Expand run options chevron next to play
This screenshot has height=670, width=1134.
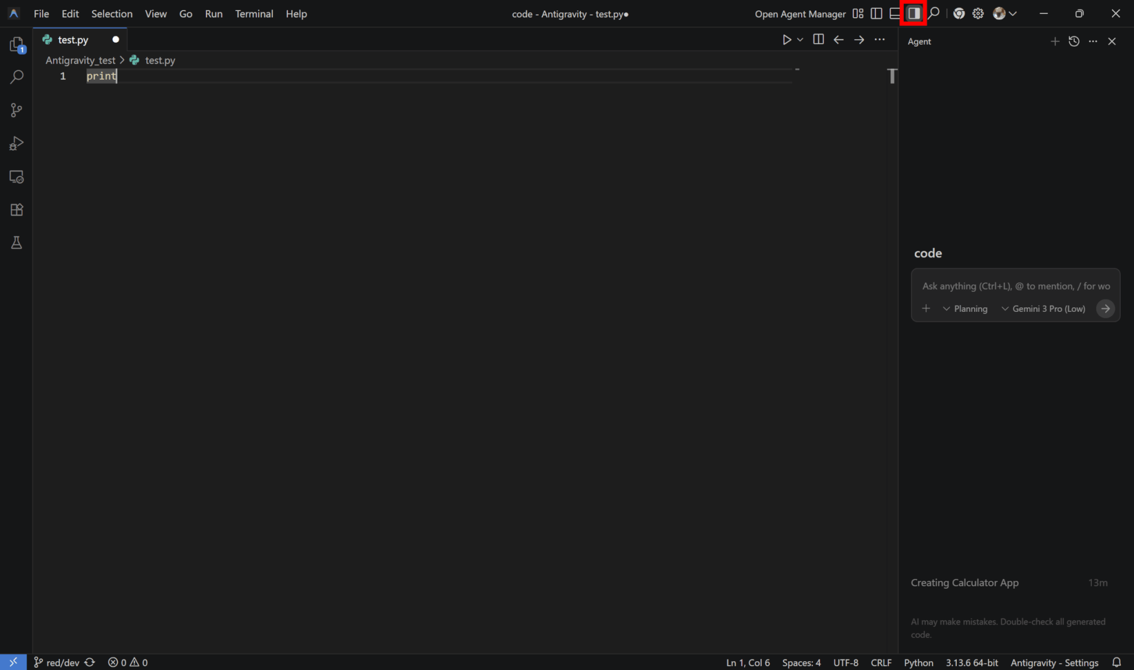[800, 40]
